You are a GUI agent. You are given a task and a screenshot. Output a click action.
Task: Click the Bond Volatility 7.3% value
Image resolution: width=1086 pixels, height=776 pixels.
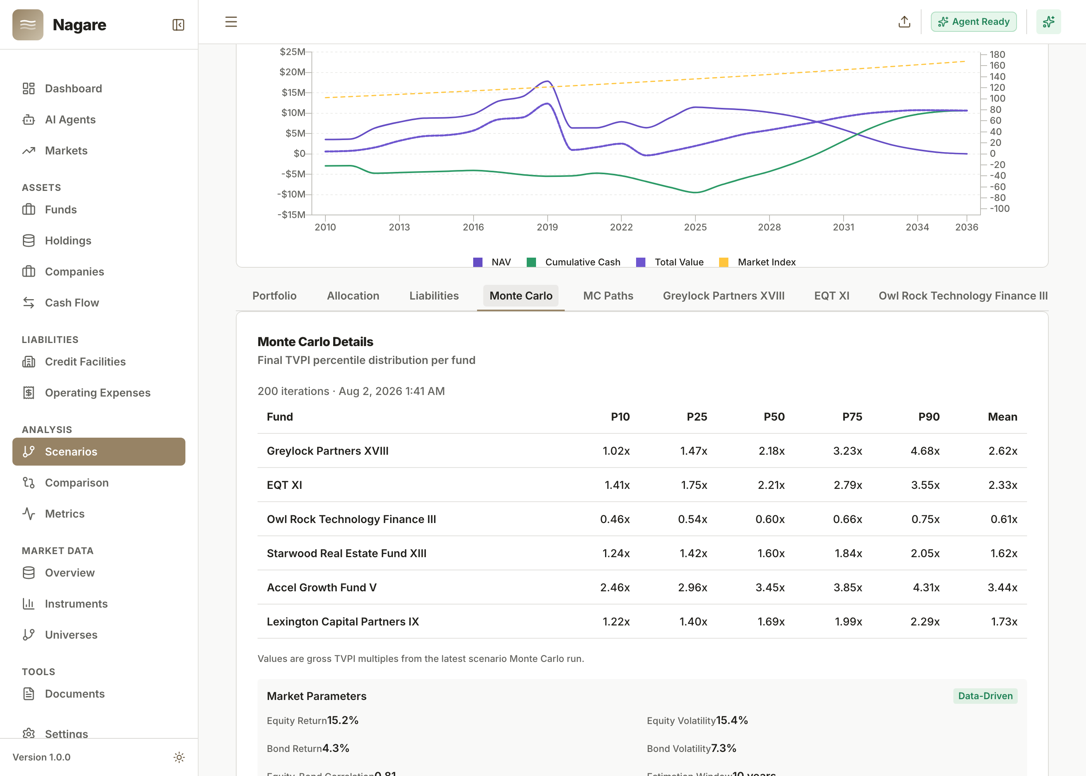pyautogui.click(x=723, y=748)
